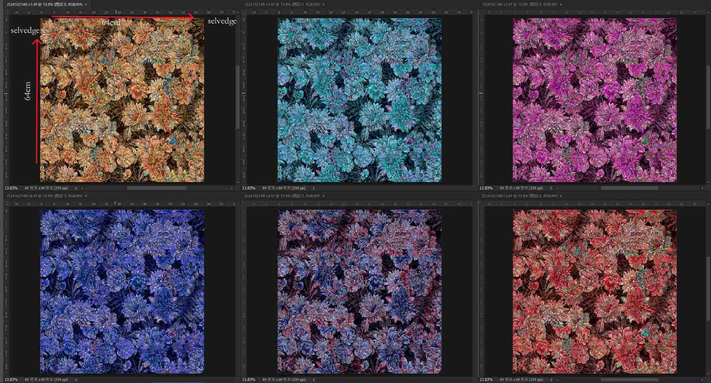Screen dimensions: 711x383
Task: Select the JS24102148-c3.tif document tab
Action: [x=519, y=4]
